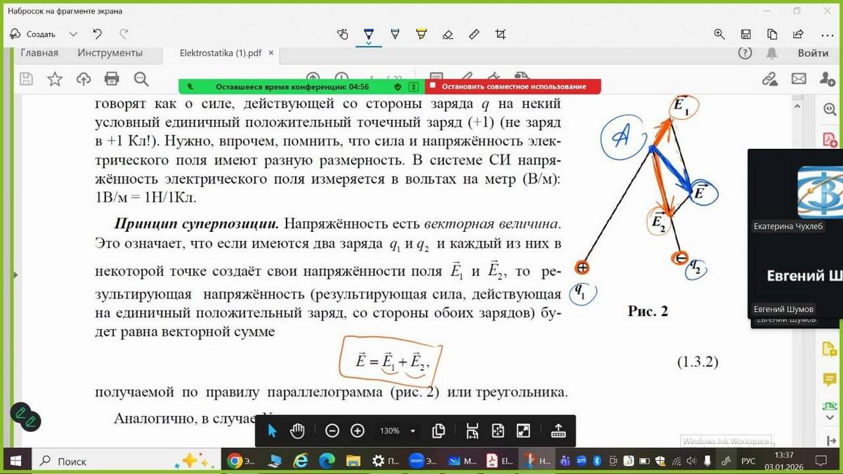Print the PDF with printer icon
Viewport: 843px width, 474px height.
tap(112, 79)
